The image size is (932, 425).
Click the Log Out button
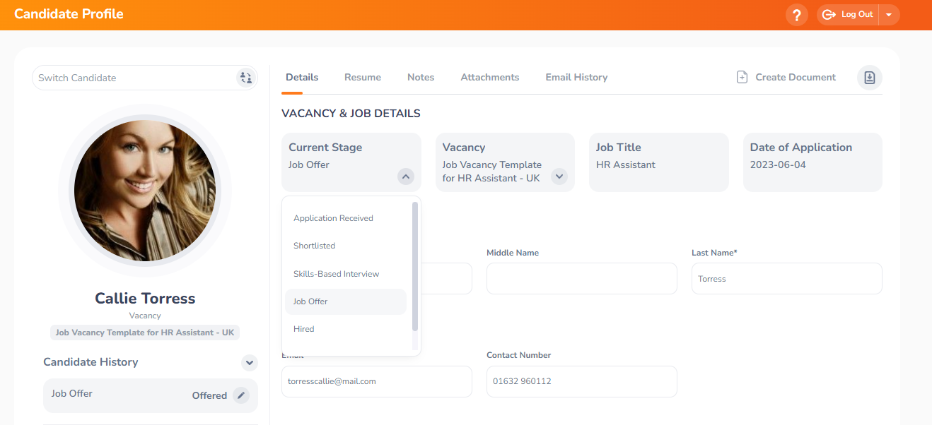(x=848, y=15)
